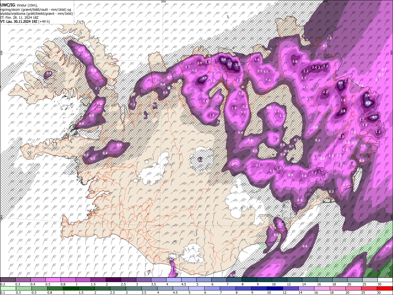Click the 0.1 label in the rain legend
393x295 pixels.
2,293
